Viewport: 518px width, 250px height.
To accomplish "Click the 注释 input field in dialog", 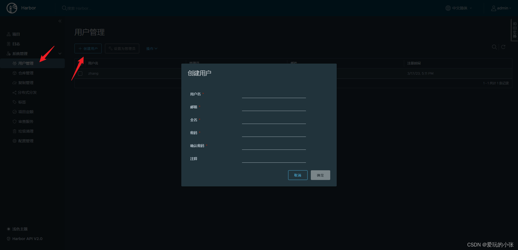I will pyautogui.click(x=274, y=159).
